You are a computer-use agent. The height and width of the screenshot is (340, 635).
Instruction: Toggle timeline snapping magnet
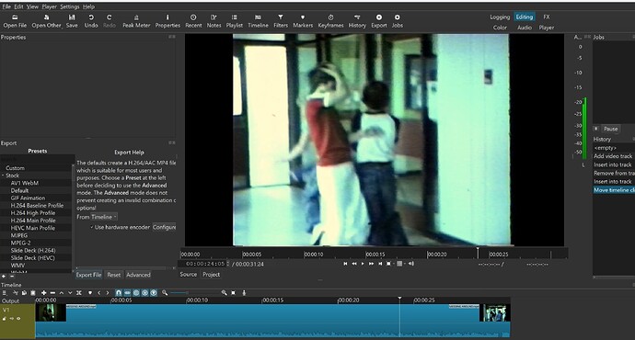[x=119, y=293]
